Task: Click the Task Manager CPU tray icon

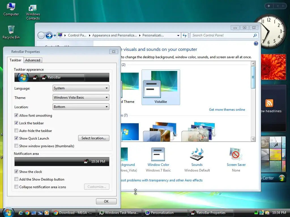Action: tap(256, 212)
